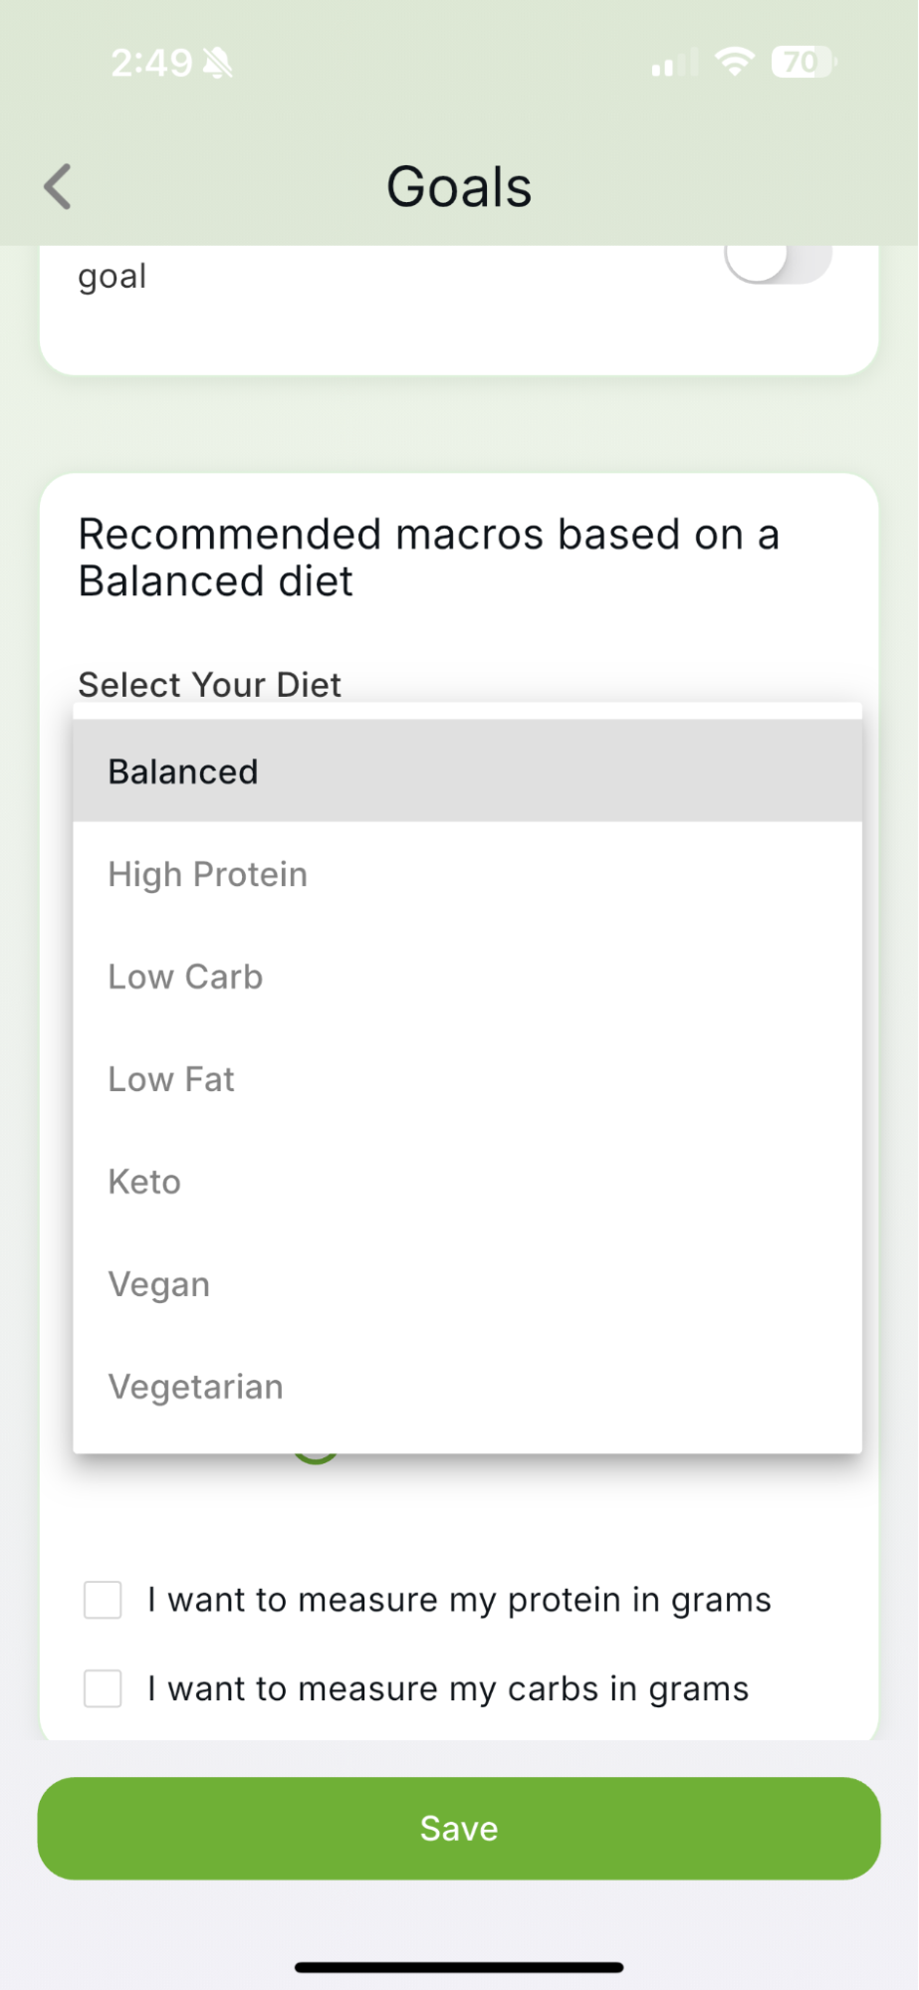Select the Vegan diet option
Screen dimensions: 919x1990
468,1284
